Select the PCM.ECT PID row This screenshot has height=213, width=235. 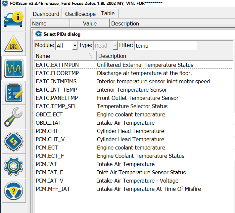(134, 148)
